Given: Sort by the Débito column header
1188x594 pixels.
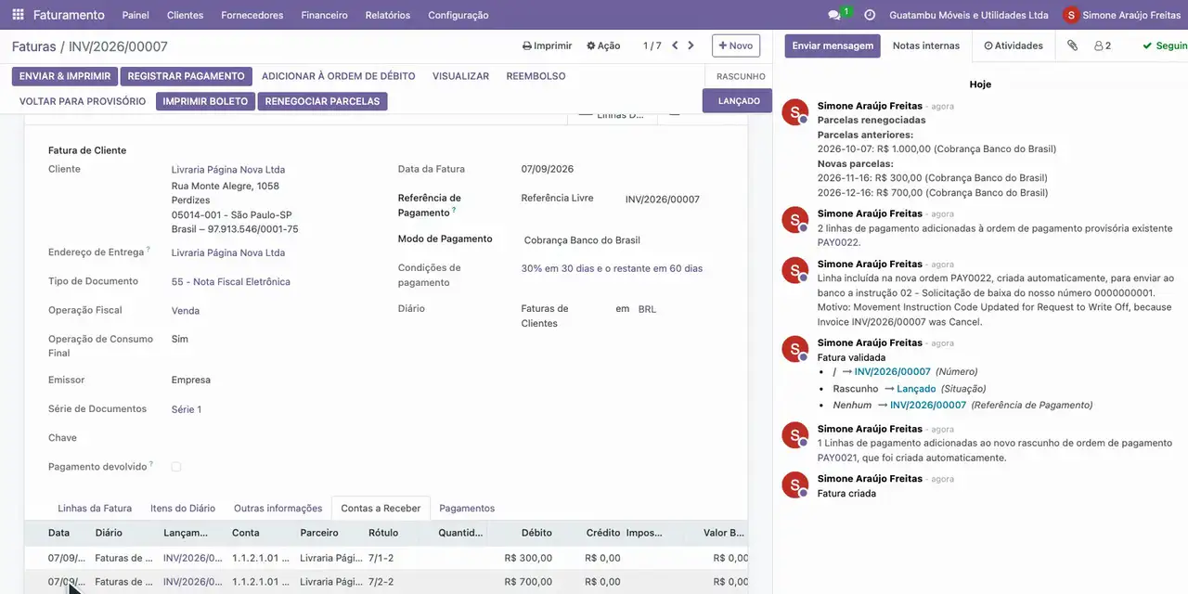Looking at the screenshot, I should pyautogui.click(x=536, y=534).
